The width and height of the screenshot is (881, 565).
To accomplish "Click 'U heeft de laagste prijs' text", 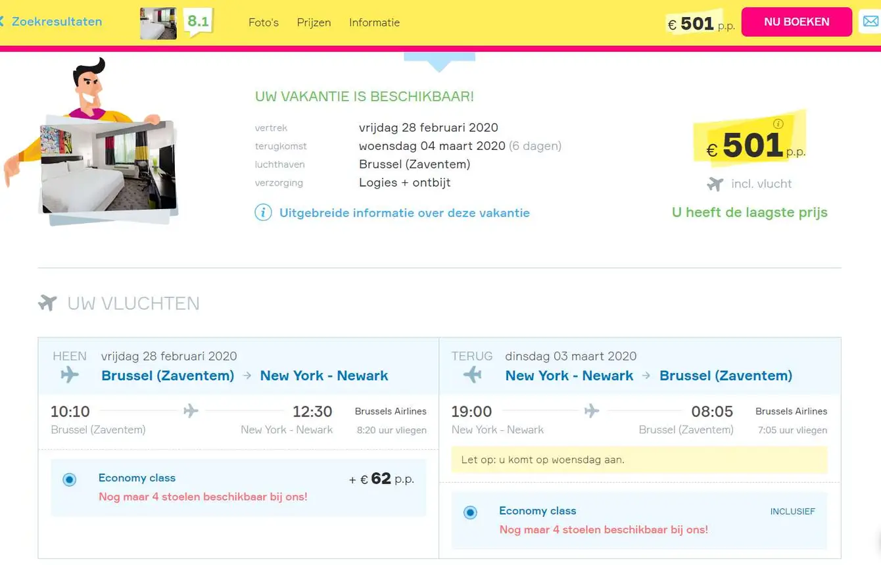I will pyautogui.click(x=750, y=212).
